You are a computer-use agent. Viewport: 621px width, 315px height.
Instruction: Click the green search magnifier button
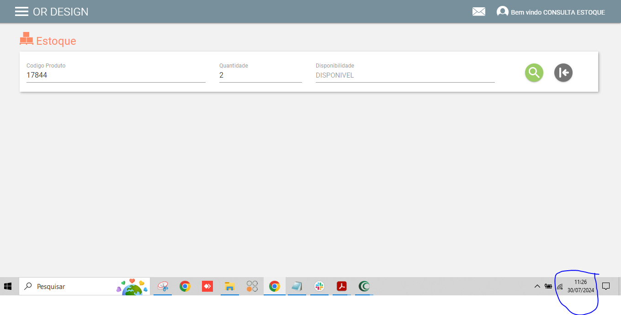pyautogui.click(x=534, y=73)
